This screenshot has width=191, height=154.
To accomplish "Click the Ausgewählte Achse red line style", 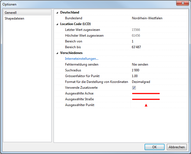I will click(x=146, y=93).
